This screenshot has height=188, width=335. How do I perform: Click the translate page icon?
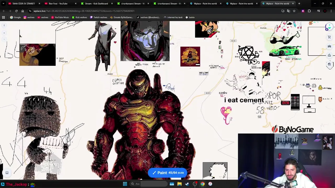288,11
